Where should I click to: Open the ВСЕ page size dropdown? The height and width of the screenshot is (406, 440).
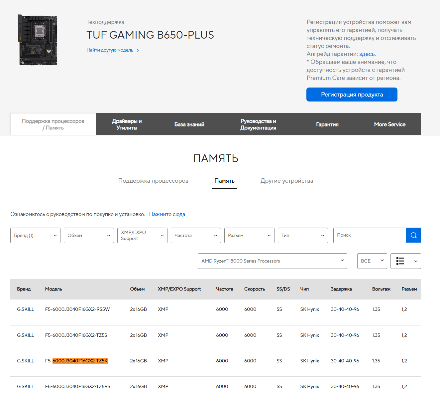(372, 261)
